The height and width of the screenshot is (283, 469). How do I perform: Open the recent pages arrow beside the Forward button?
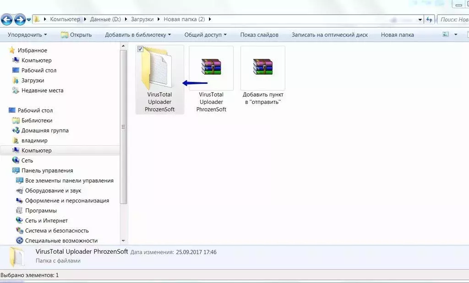(29, 20)
